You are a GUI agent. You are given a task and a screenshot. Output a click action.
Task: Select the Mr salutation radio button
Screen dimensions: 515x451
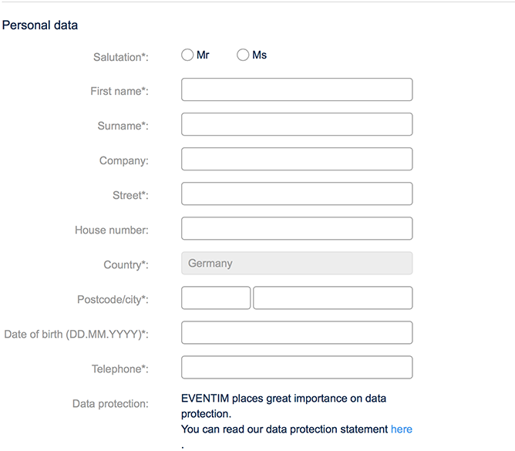click(x=187, y=55)
